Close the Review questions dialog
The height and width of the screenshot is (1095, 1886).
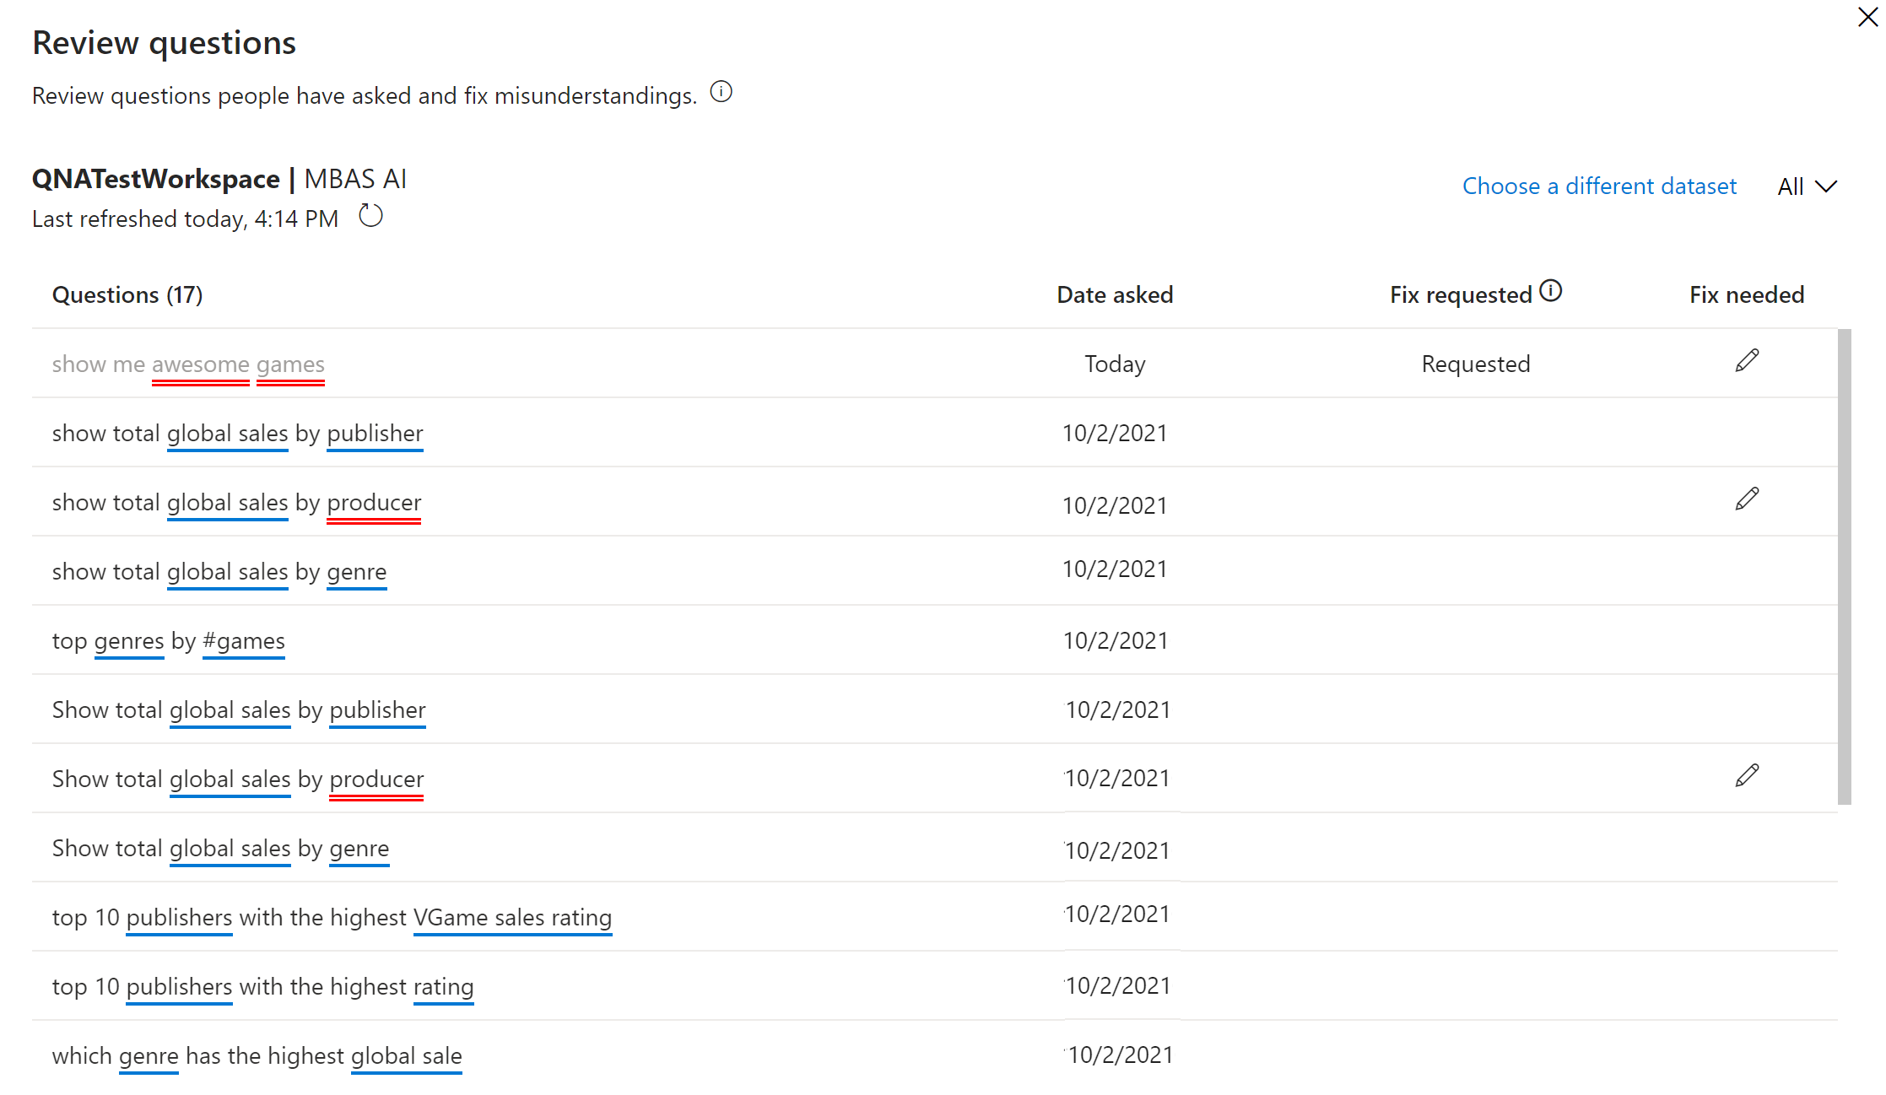coord(1867,17)
